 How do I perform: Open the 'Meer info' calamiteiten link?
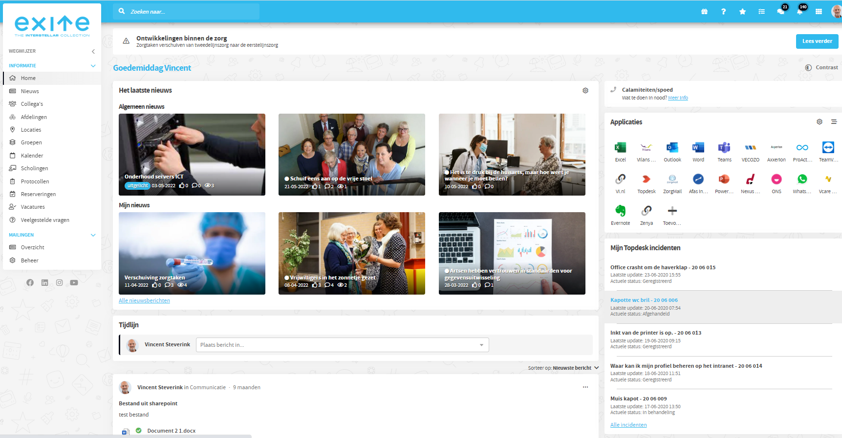[x=678, y=98]
